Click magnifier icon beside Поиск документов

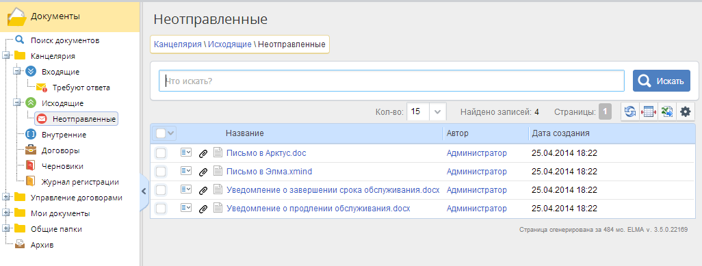[19, 40]
